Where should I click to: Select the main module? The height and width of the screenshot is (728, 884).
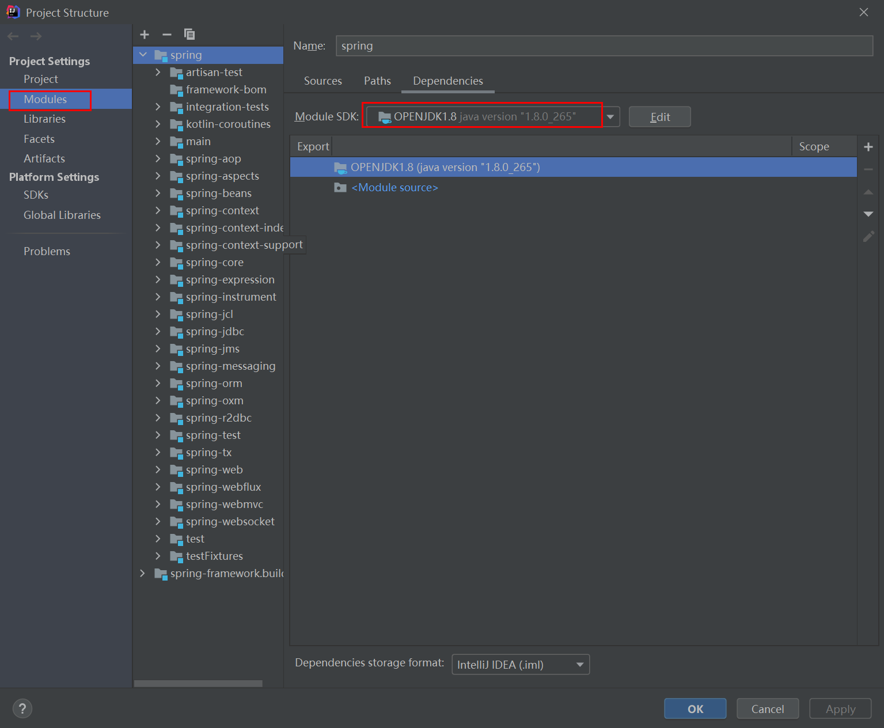198,141
